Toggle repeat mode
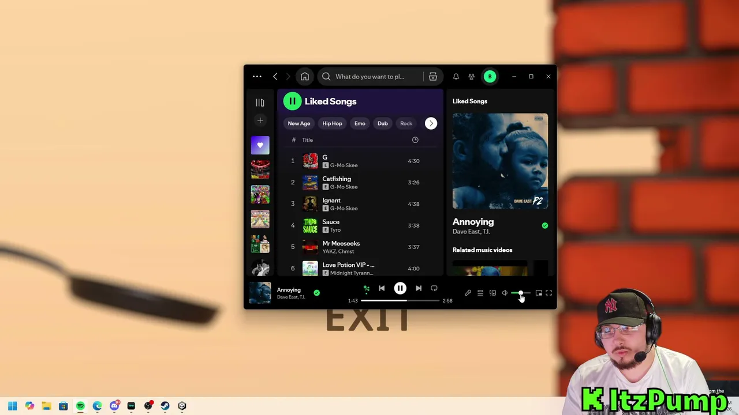739x415 pixels. click(x=434, y=289)
